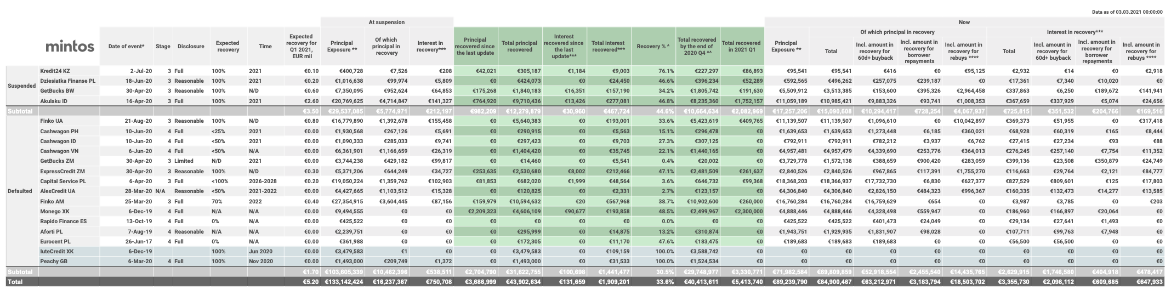This screenshot has height=295, width=1171.
Task: Click the 'Eurocent PL' row name
Action: 55,241
